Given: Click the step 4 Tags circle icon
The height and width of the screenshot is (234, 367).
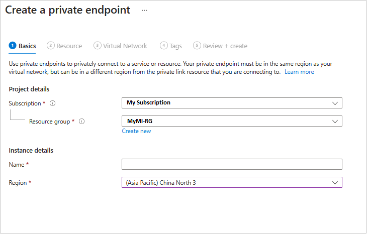Looking at the screenshot, I should pos(163,46).
